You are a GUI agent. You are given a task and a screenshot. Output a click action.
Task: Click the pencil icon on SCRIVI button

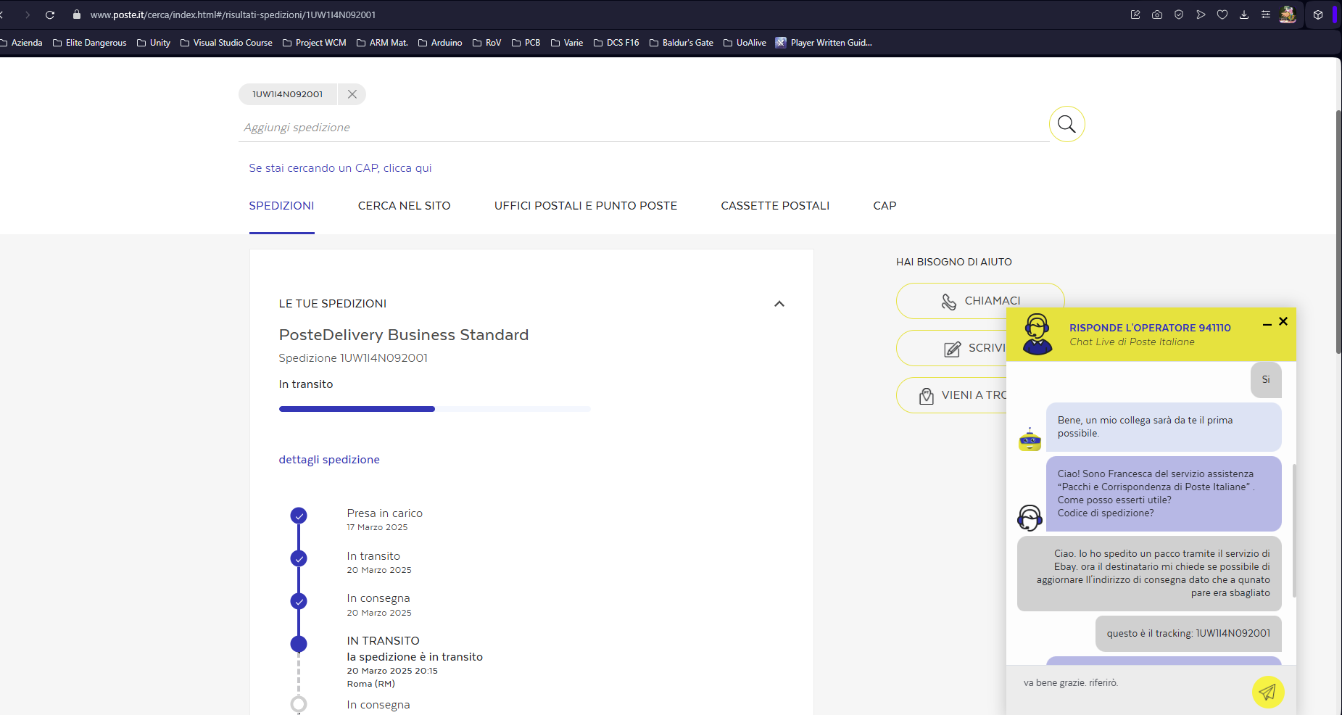(953, 349)
